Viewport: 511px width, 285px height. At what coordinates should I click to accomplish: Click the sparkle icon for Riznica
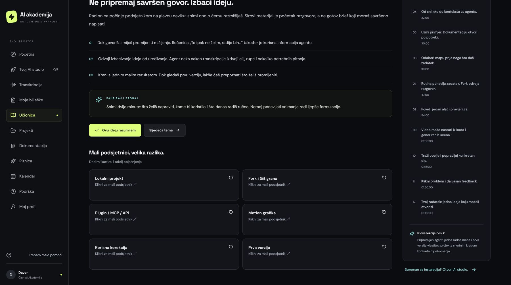[13, 161]
